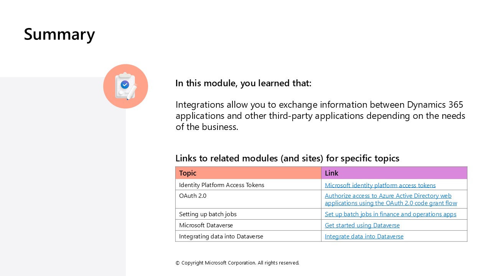Select the 'Links to related modules' heading
This screenshot has height=276, width=491.
(x=287, y=158)
